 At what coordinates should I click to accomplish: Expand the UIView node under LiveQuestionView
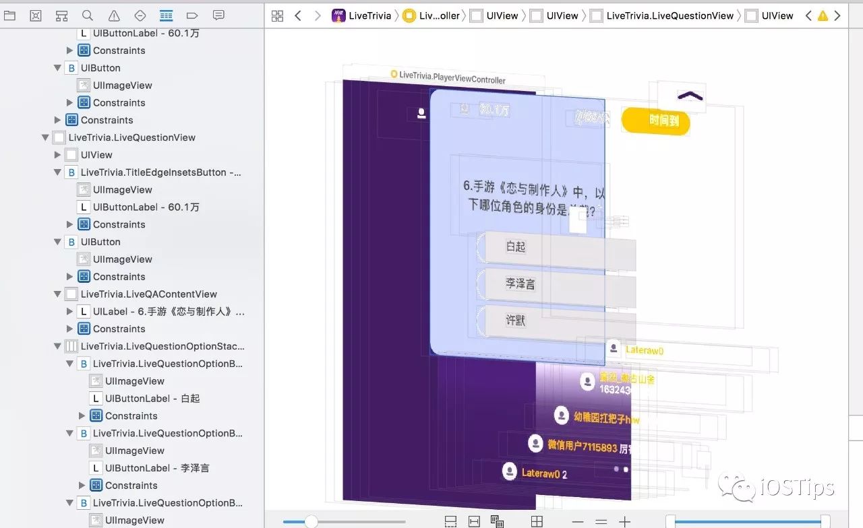[57, 155]
